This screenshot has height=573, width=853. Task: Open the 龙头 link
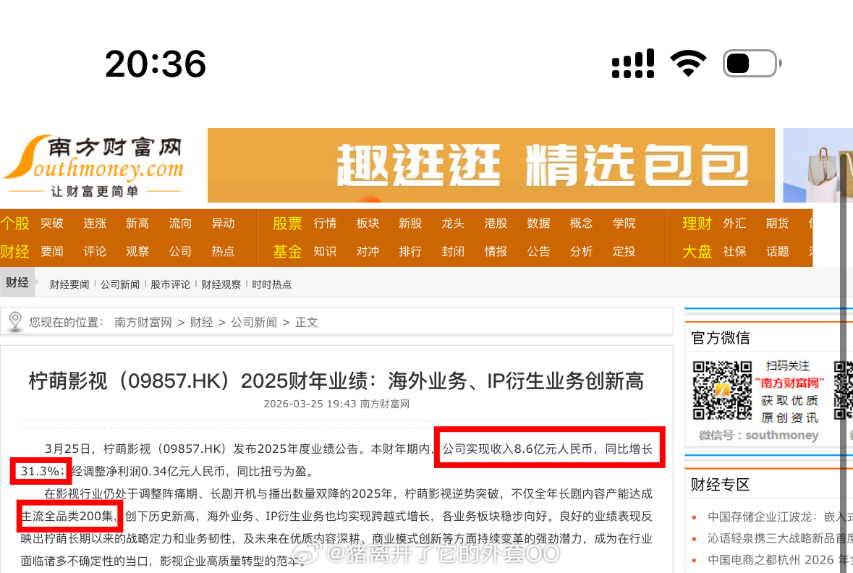click(453, 223)
